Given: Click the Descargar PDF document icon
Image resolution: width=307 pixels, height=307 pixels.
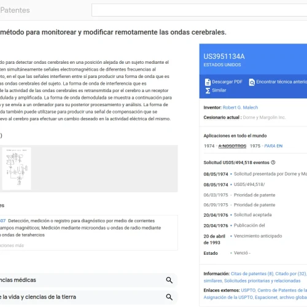Looking at the screenshot, I should 208,82.
